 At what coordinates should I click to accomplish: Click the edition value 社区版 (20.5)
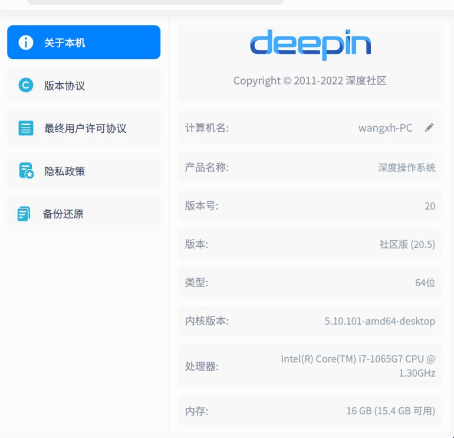coord(407,244)
